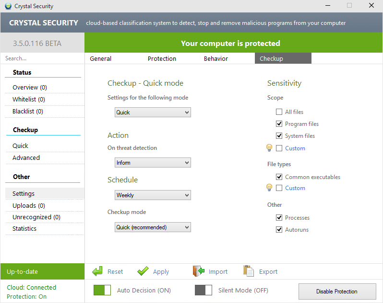Image resolution: width=383 pixels, height=303 pixels.
Task: Click the Import settings icon
Action: coord(199,271)
